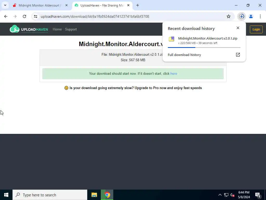Open site information icon in address bar
Viewport: 266px width, 200px height.
coord(35,16)
